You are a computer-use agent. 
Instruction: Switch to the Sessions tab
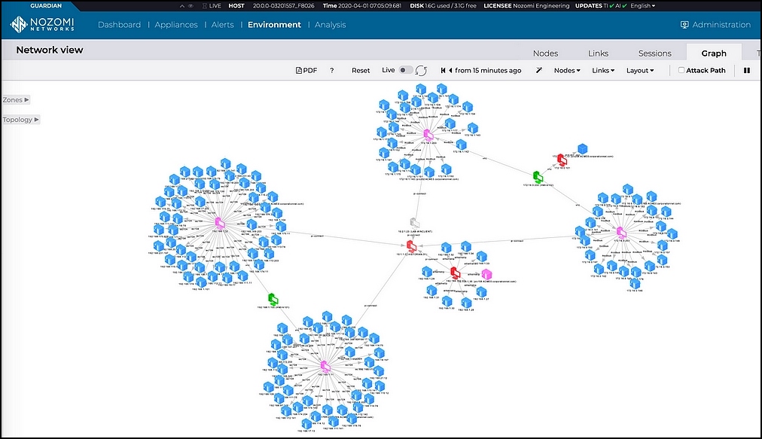(x=654, y=53)
